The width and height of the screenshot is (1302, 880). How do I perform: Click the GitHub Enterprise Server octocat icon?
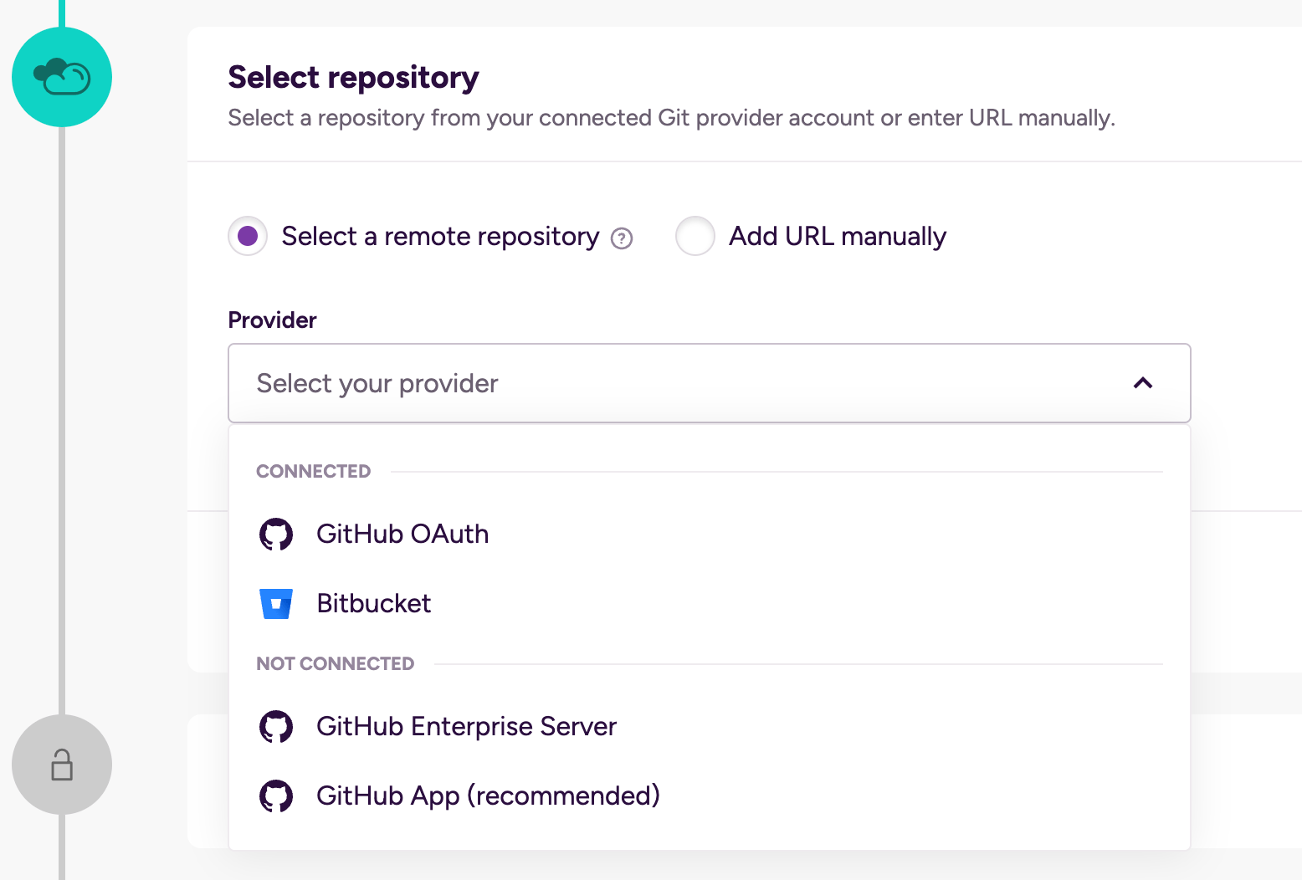pos(276,726)
